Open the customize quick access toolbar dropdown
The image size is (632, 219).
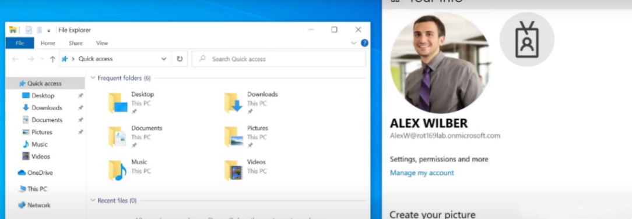pyautogui.click(x=48, y=31)
